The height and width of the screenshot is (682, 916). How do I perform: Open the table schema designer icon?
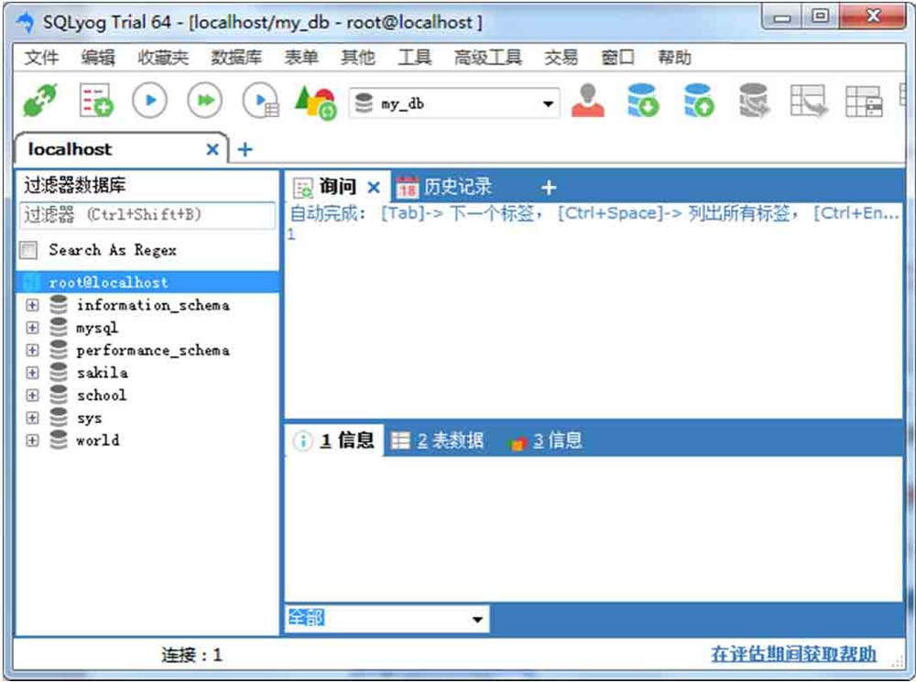pos(864,101)
